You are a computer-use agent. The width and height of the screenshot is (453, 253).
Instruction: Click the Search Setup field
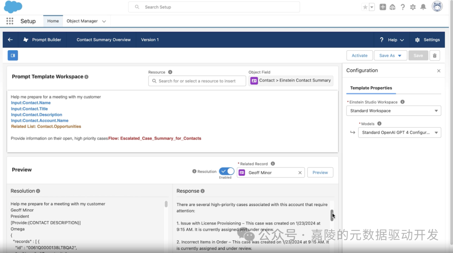click(214, 7)
